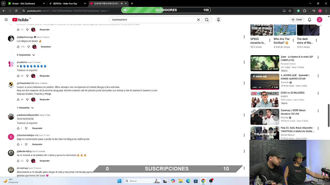Screen dimensions: 330x185
Task: Open weather widget showing 18°C Despejado
Action: tap(10, 181)
